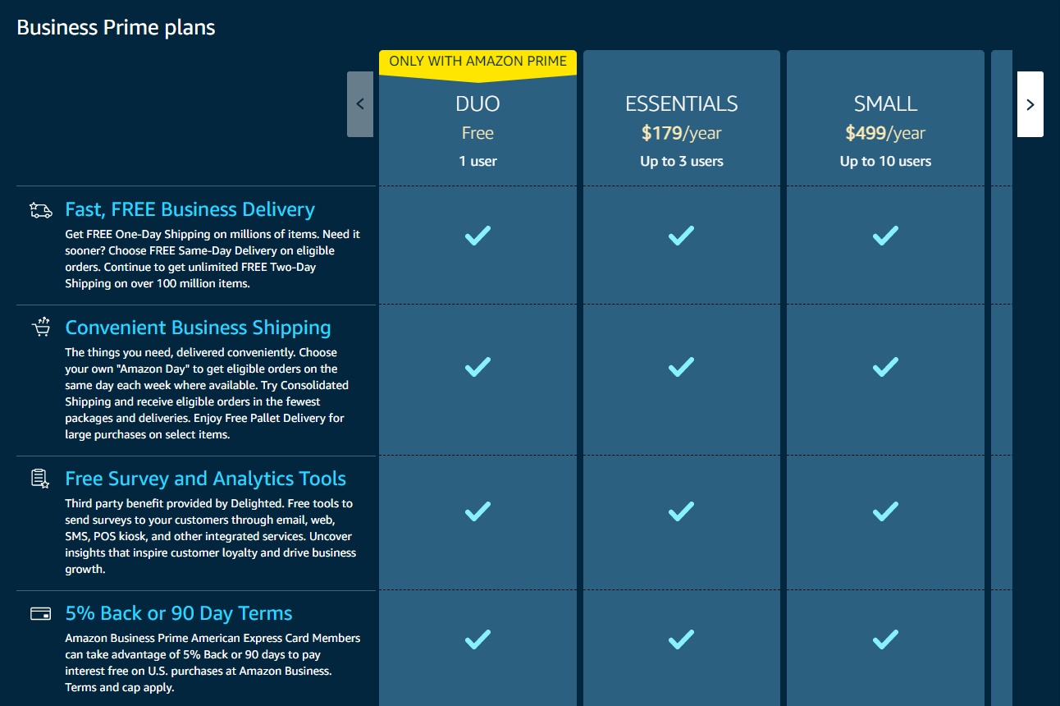The image size is (1060, 706).
Task: Click the survey clipboard icon
Action: point(41,479)
